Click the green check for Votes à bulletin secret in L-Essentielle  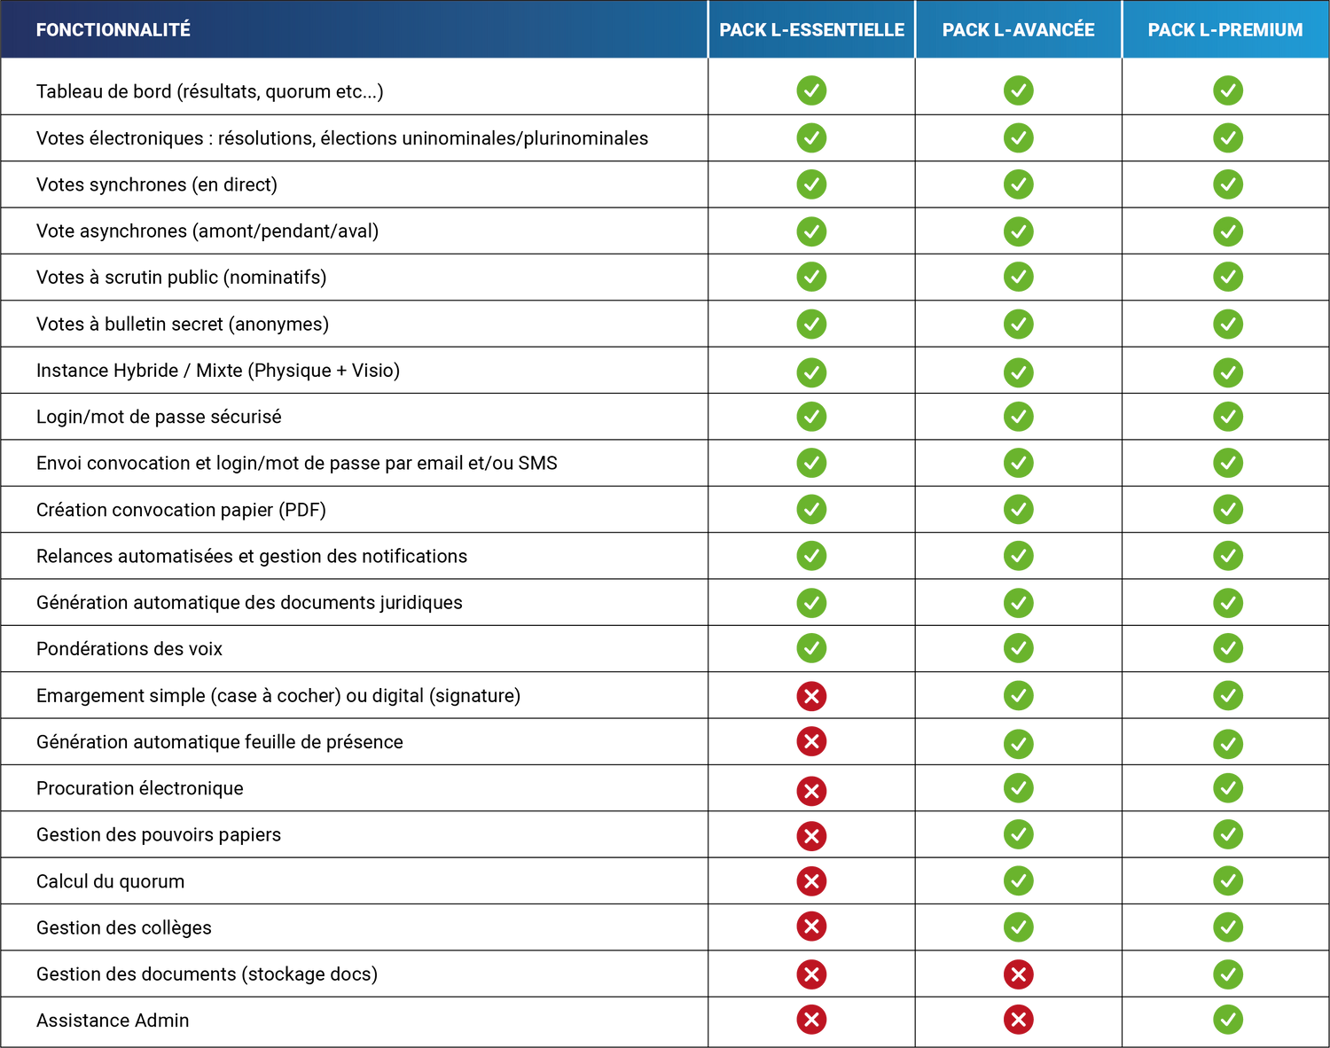point(811,324)
